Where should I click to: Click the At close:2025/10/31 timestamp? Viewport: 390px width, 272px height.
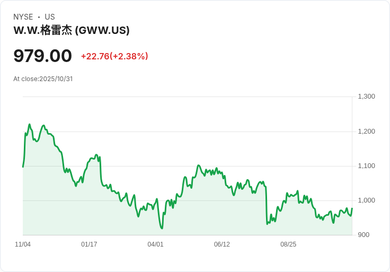point(43,79)
